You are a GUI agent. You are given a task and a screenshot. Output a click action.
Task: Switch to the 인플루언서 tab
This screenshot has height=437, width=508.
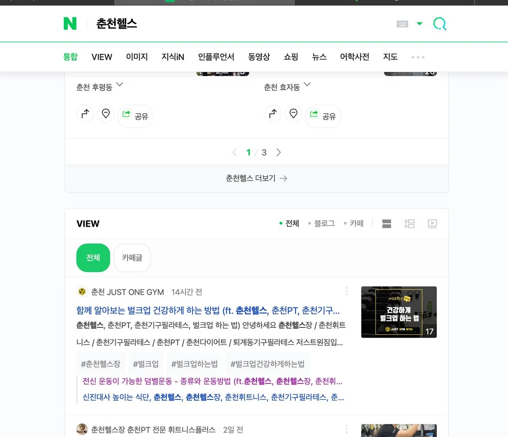[x=216, y=57]
